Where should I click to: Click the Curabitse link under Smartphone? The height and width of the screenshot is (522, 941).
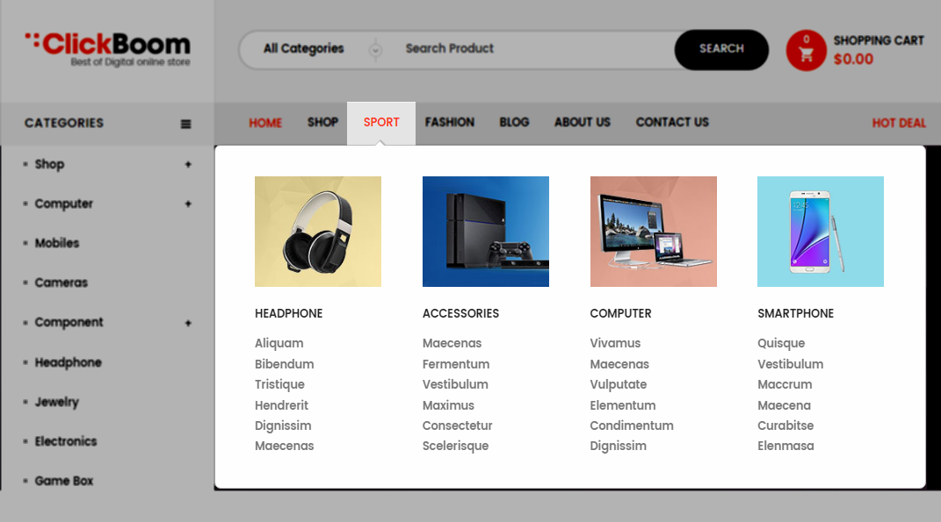click(x=785, y=425)
